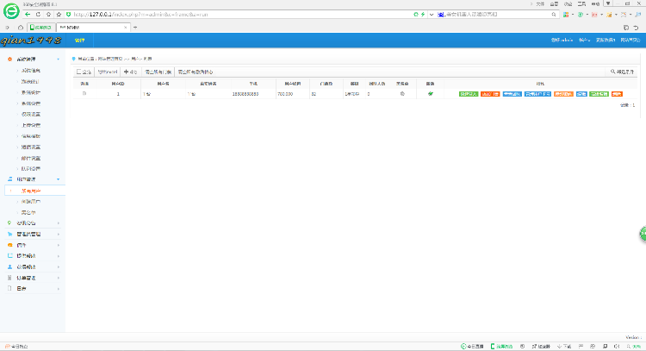Toggle the lock icon in the user row

(402, 94)
